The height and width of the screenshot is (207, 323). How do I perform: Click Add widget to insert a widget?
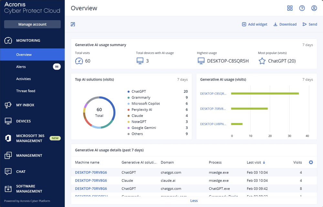(255, 24)
